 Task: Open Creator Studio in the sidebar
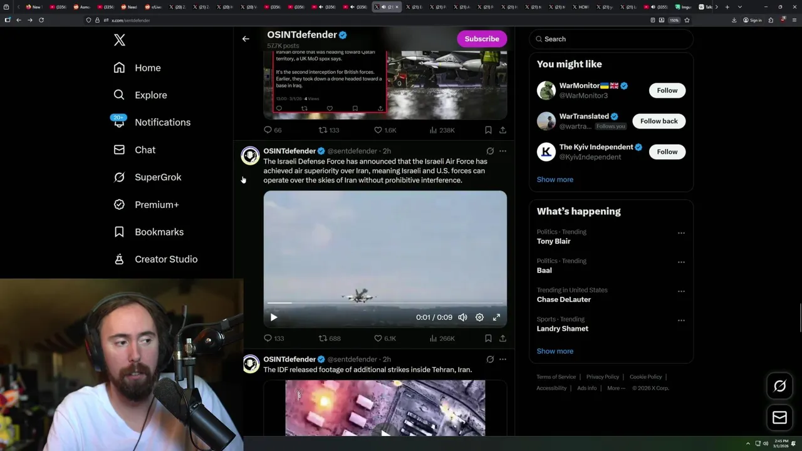click(x=155, y=259)
